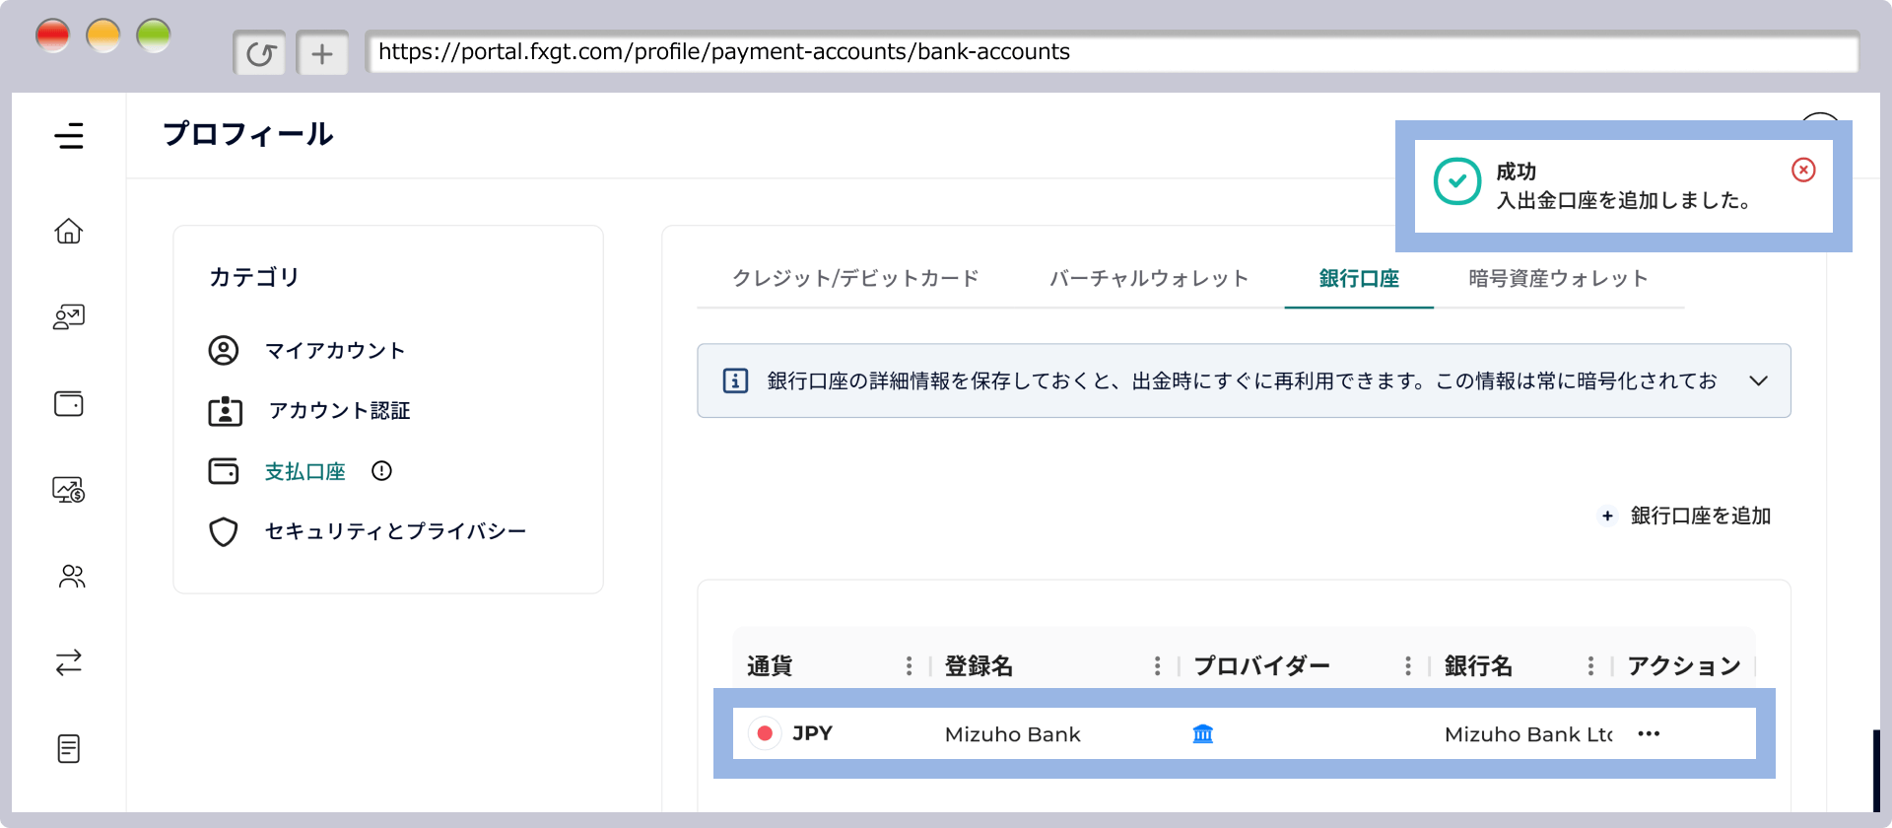Screen dimensions: 1892x828
Task: Click the users group icon in sidebar
Action: click(71, 577)
